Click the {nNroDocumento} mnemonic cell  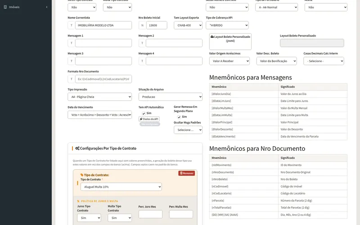tap(243, 172)
